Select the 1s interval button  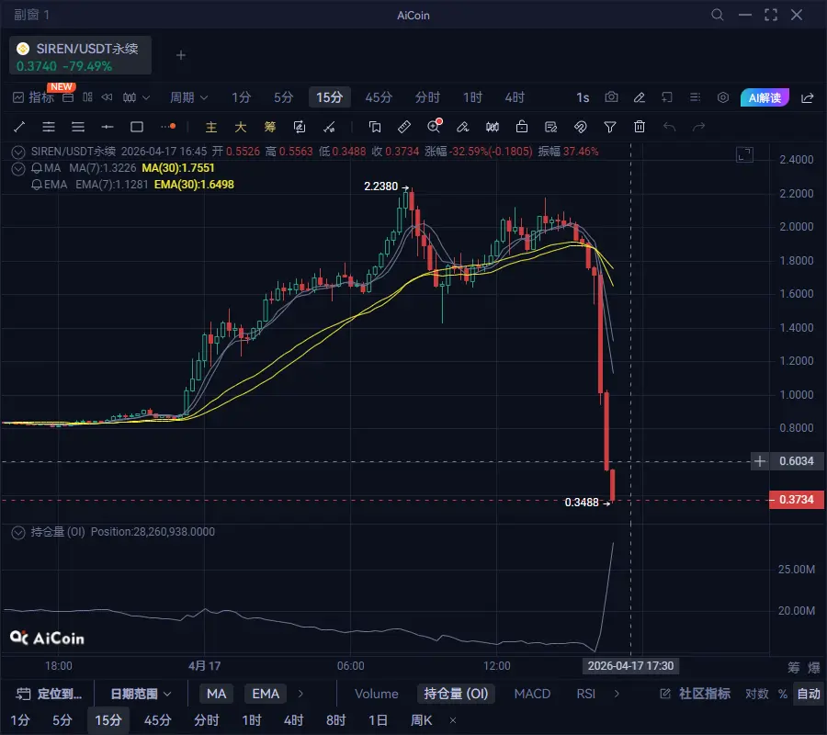click(583, 97)
